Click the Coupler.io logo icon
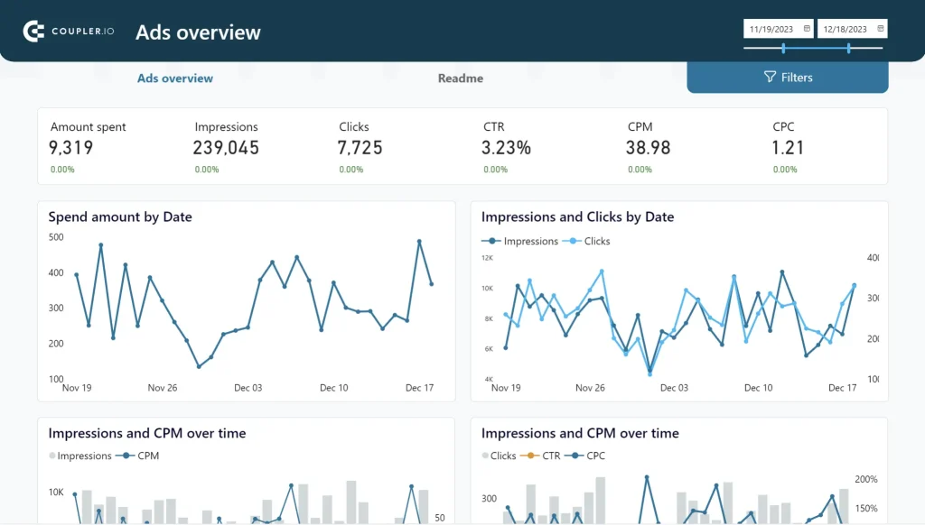This screenshot has height=525, width=925. pyautogui.click(x=33, y=30)
